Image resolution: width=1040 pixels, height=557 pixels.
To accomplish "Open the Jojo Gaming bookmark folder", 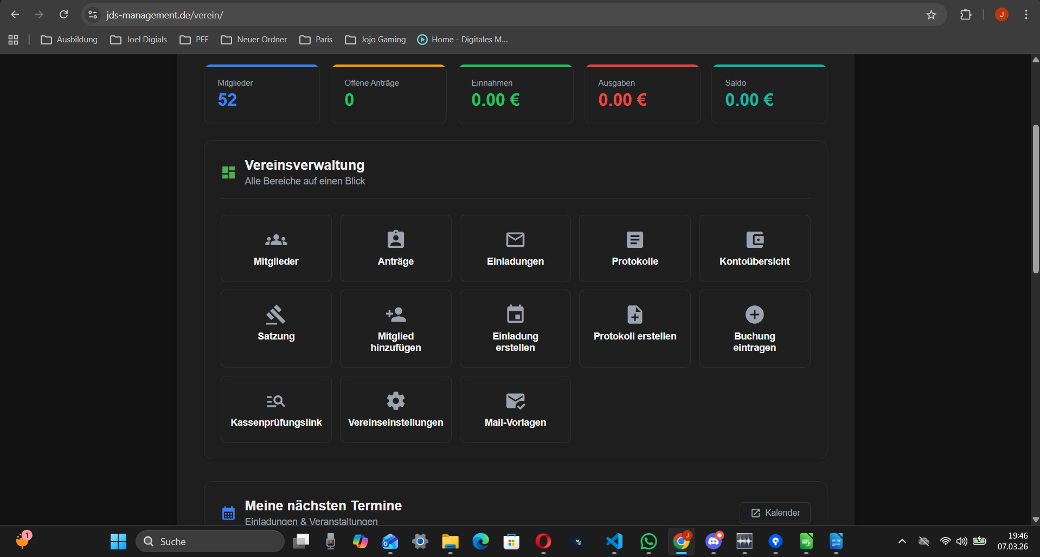I will click(x=375, y=40).
